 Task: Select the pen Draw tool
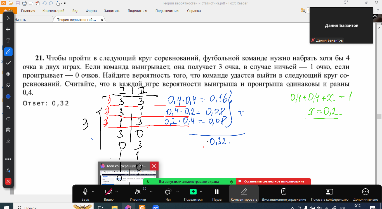click(8, 52)
